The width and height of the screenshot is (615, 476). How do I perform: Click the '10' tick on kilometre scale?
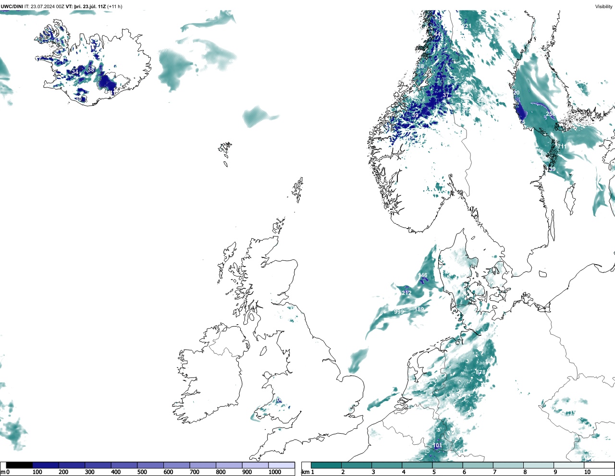pyautogui.click(x=587, y=472)
